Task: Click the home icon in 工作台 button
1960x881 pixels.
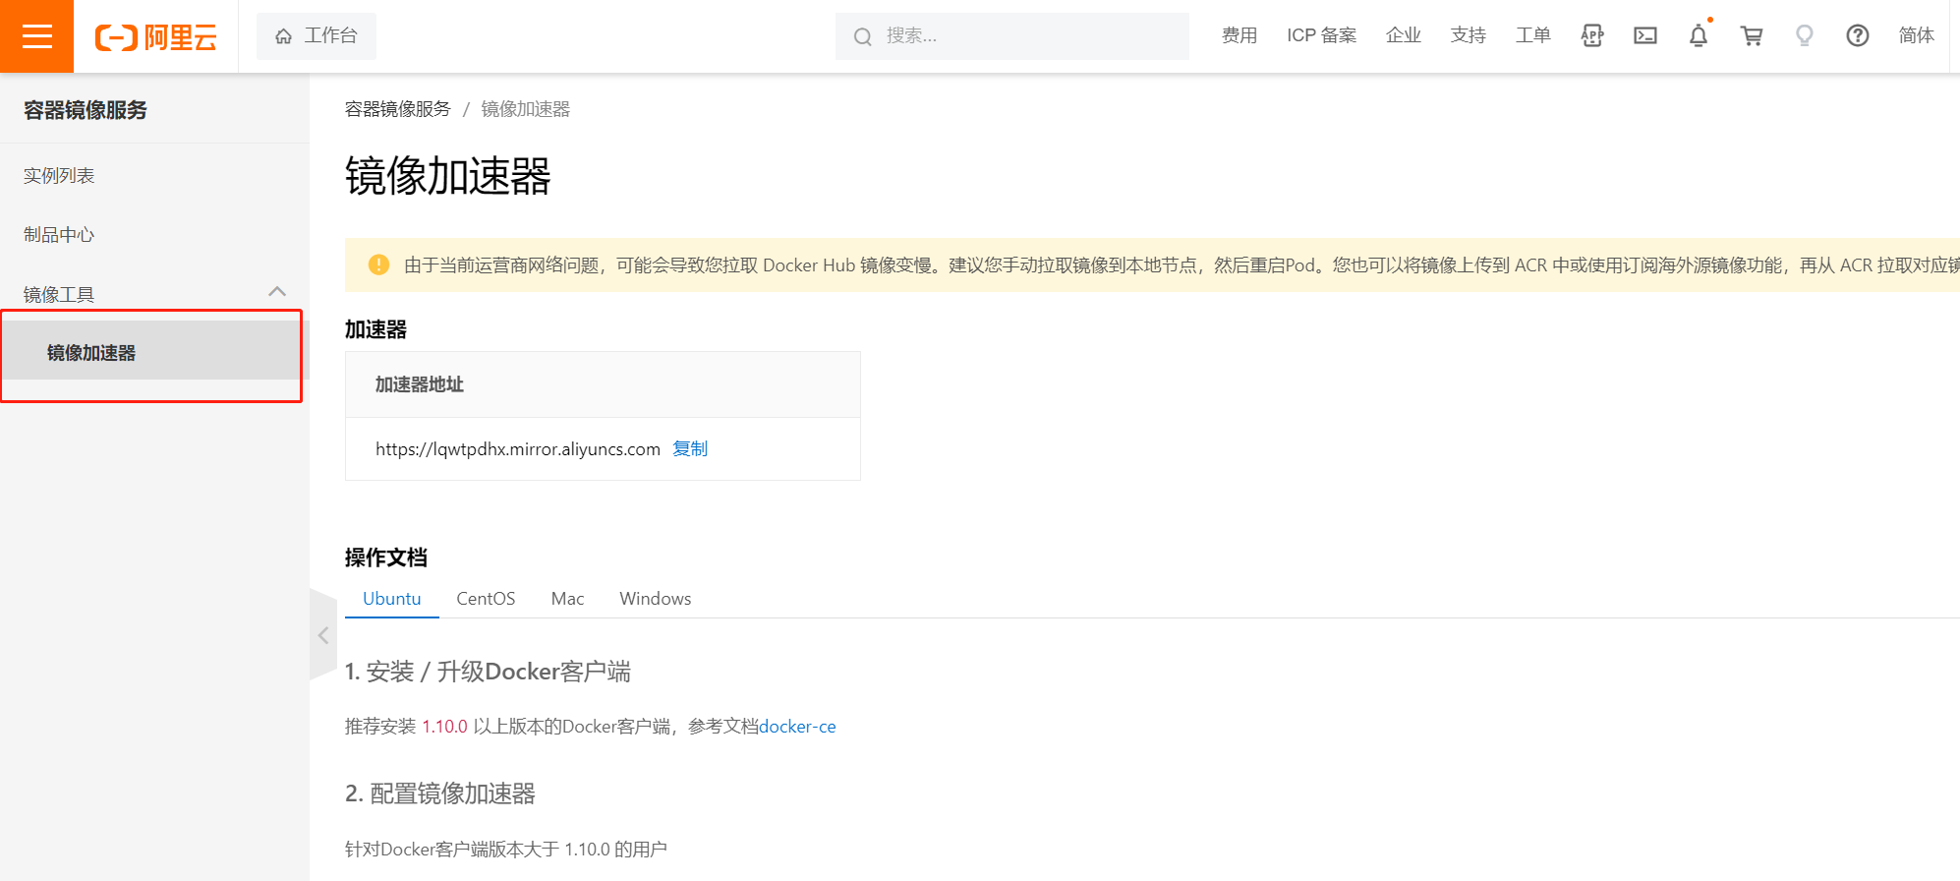Action: coord(284,36)
